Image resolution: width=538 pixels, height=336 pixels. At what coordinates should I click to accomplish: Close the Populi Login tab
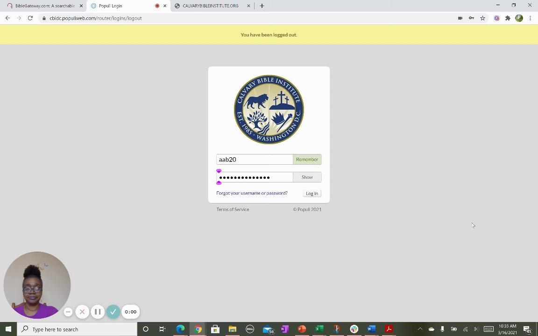pos(165,6)
